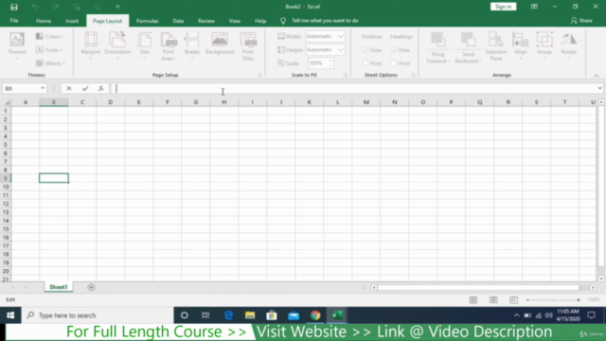This screenshot has height=341, width=606.
Task: Open the Help tab
Action: click(x=260, y=21)
